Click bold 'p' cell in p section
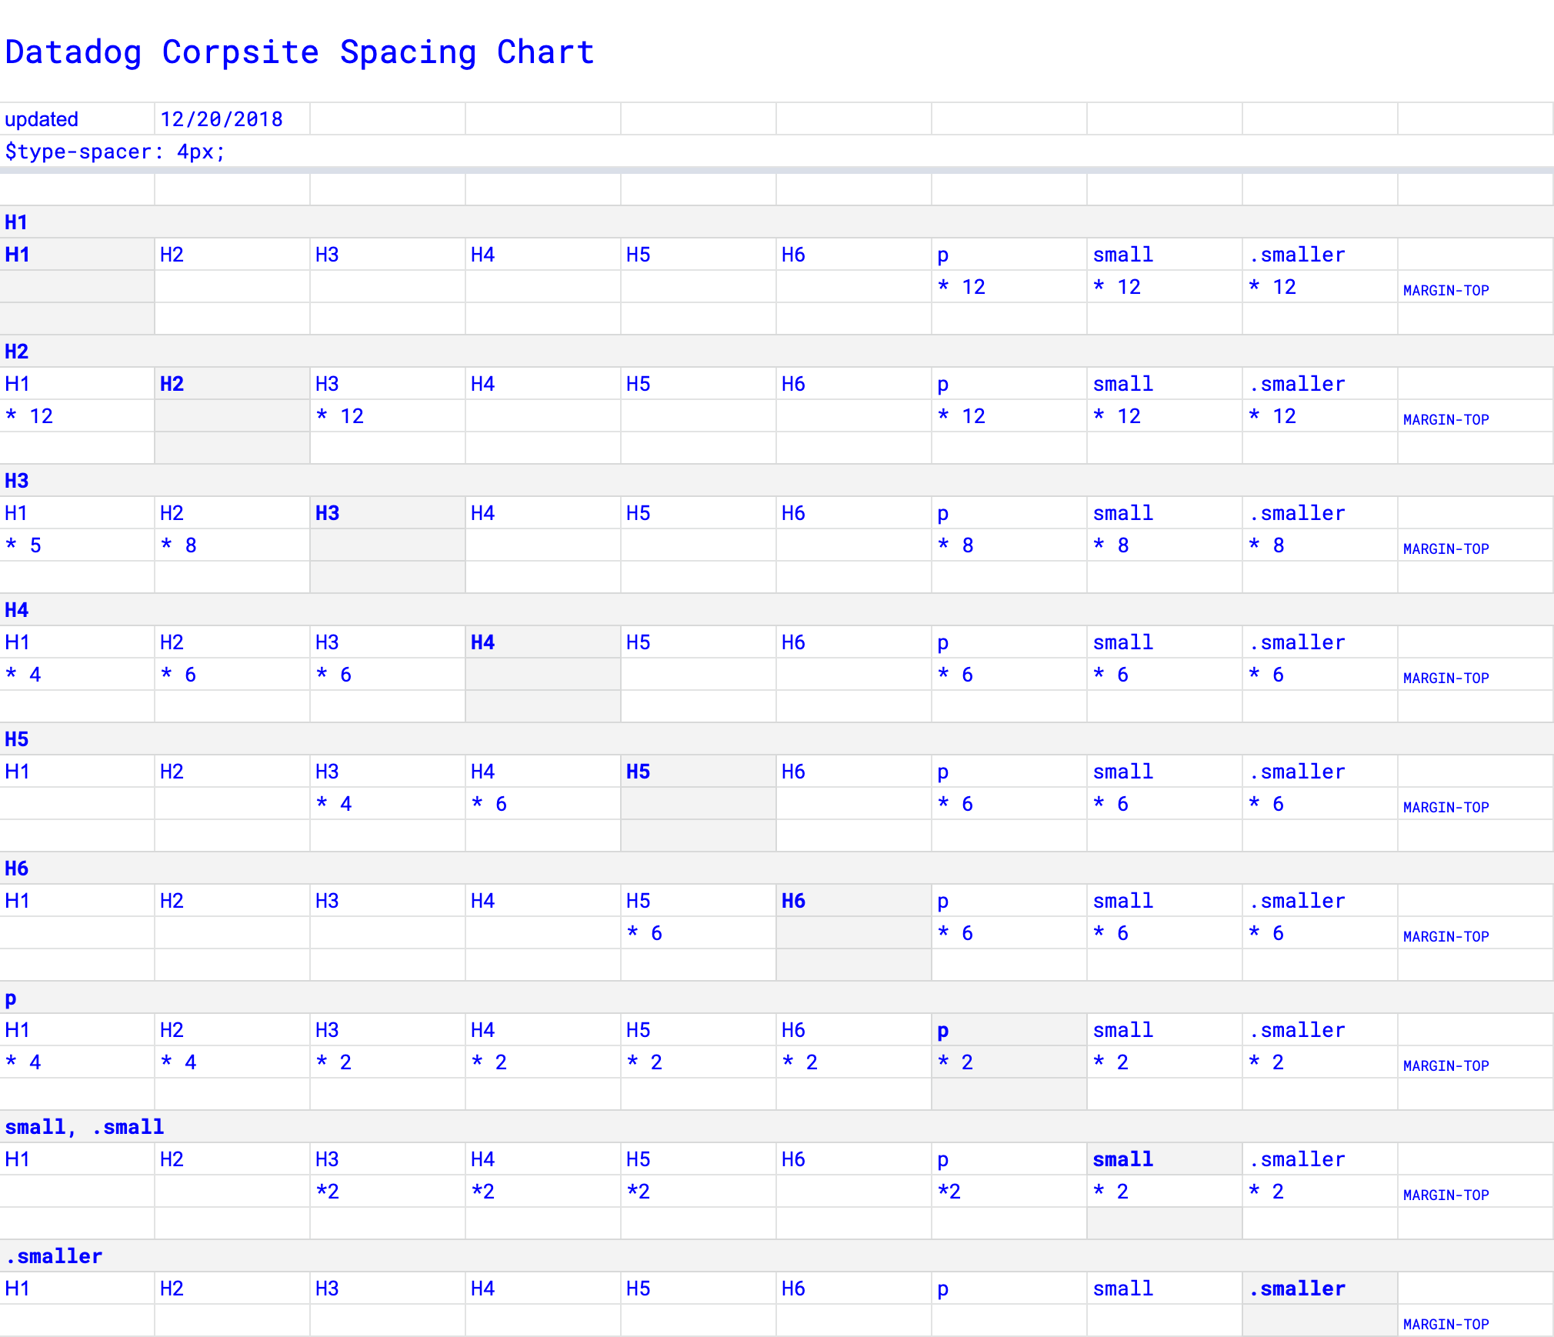Viewport: 1554px width, 1337px height. (1009, 1030)
